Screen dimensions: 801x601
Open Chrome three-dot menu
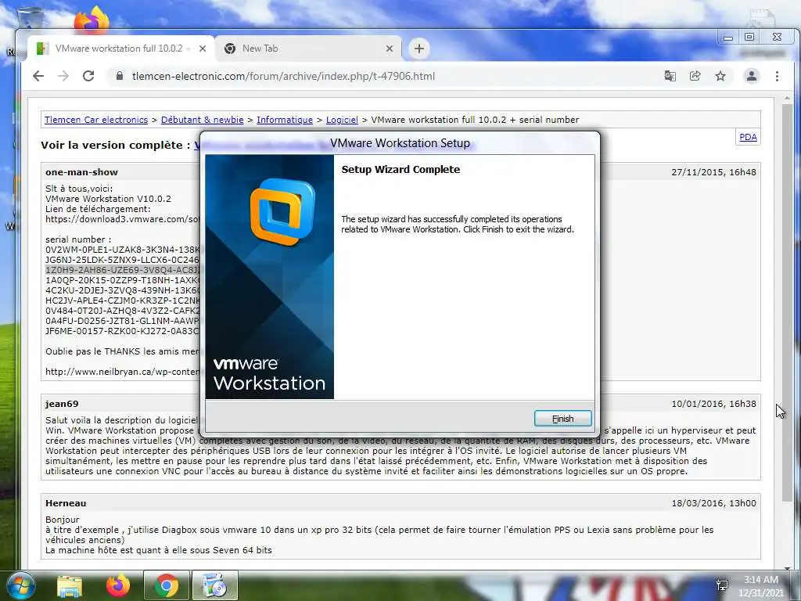(777, 76)
